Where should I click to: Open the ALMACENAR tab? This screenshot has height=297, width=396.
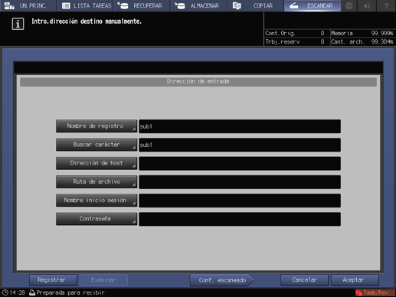coord(199,5)
